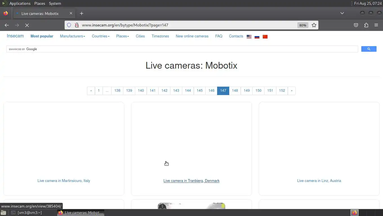Viewport: 383px width, 216px height.
Task: Stop page loading with X button
Action: [x=27, y=25]
